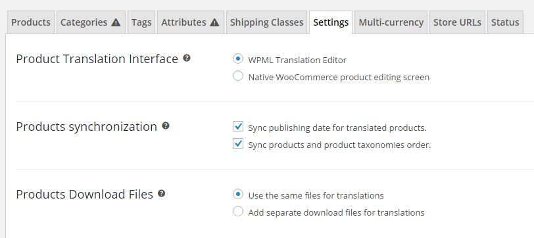Go to the Multi-currency tab
This screenshot has height=238, width=534.
point(391,22)
